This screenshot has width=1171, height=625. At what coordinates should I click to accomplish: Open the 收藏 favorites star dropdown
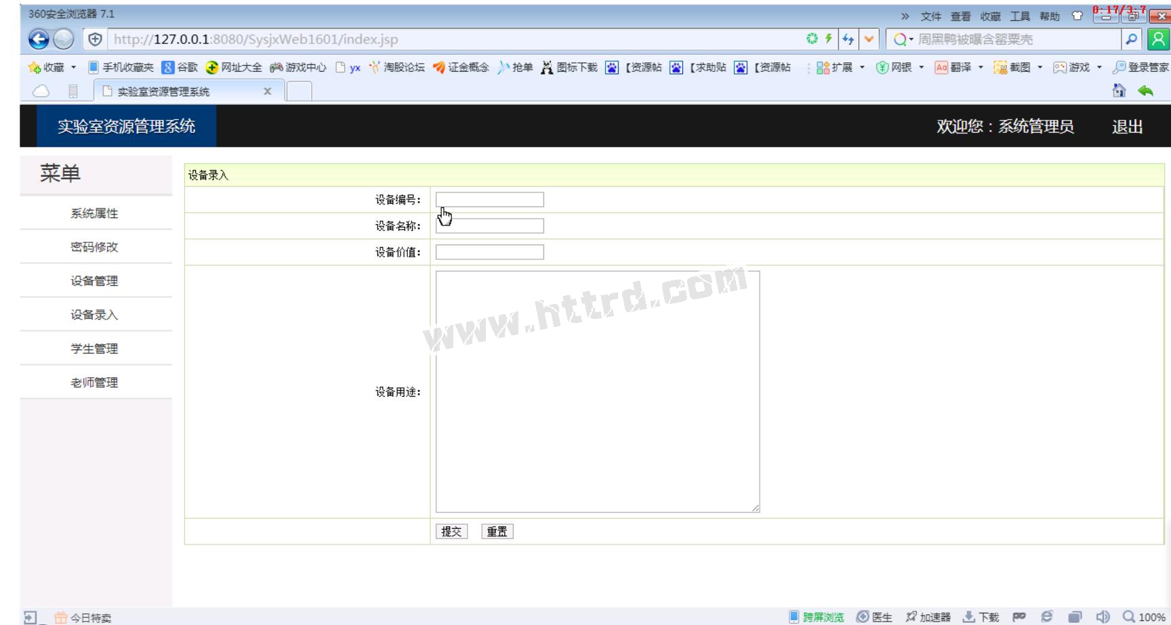coord(52,67)
